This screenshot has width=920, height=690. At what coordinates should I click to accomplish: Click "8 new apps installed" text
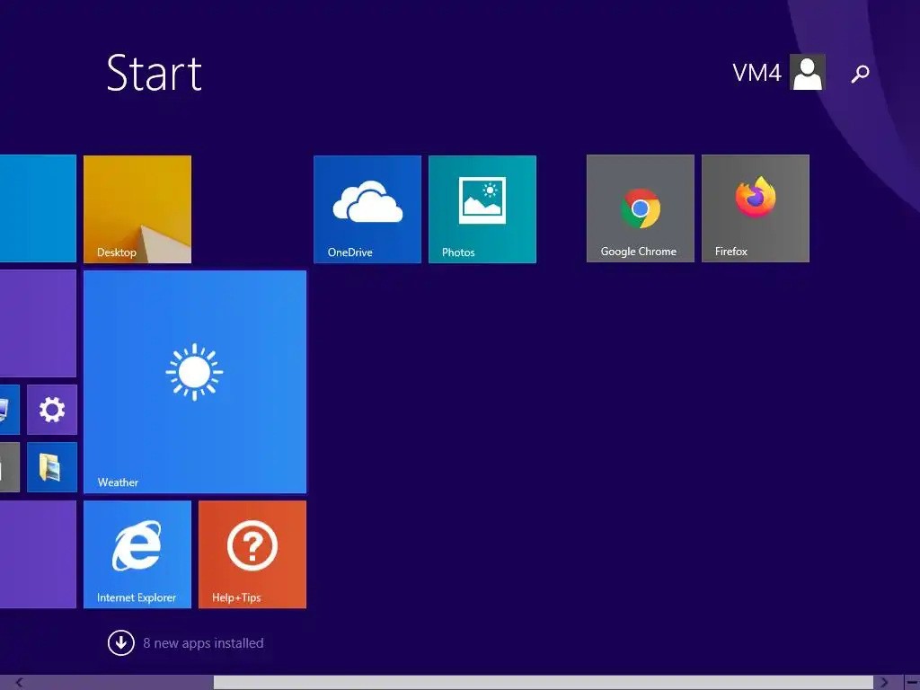click(203, 643)
